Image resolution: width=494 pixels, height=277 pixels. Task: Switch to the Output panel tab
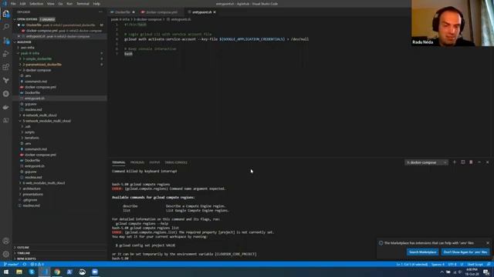click(x=154, y=162)
